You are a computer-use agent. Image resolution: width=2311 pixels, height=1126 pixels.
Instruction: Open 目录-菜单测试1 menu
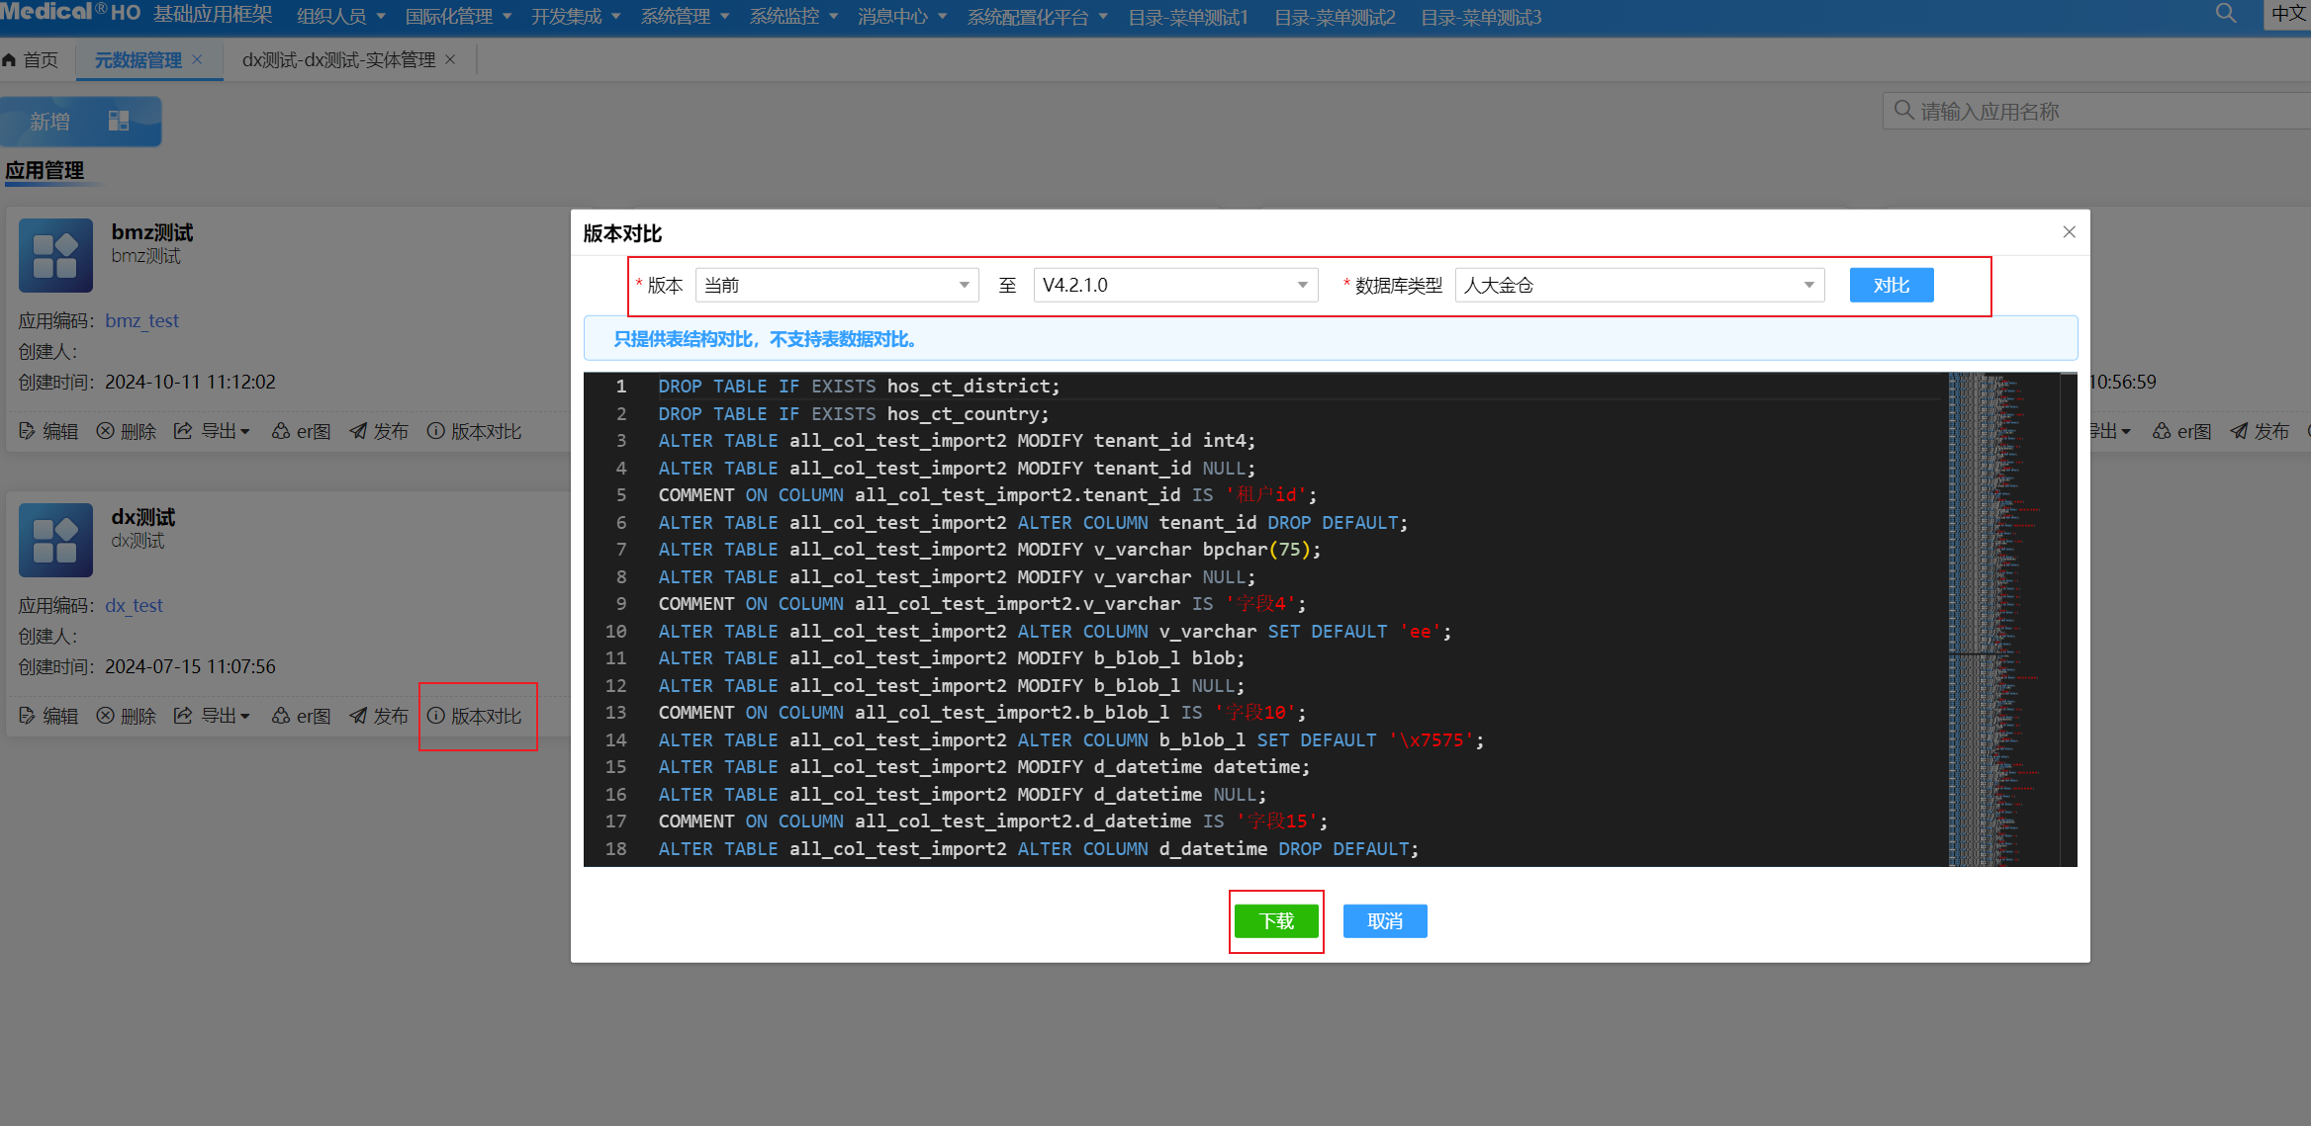(x=1188, y=17)
